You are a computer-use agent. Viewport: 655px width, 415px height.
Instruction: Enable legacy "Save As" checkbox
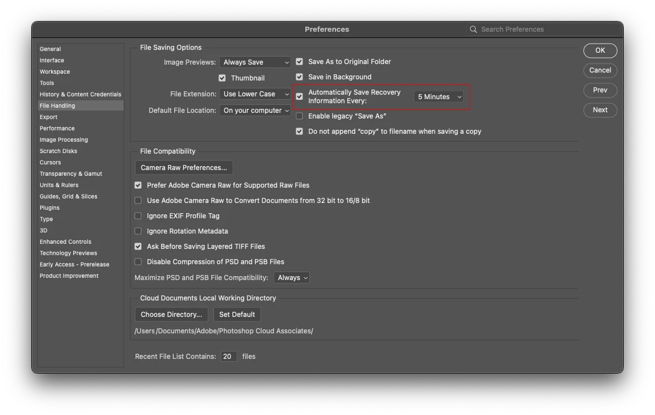point(300,116)
